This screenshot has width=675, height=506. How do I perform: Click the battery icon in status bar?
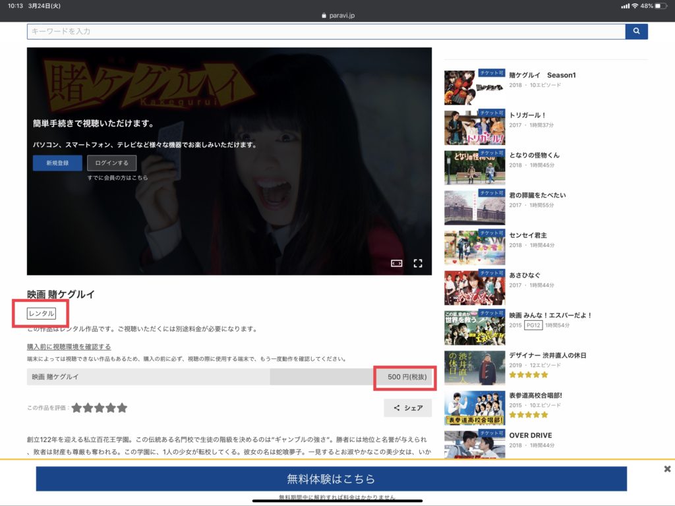click(x=660, y=6)
